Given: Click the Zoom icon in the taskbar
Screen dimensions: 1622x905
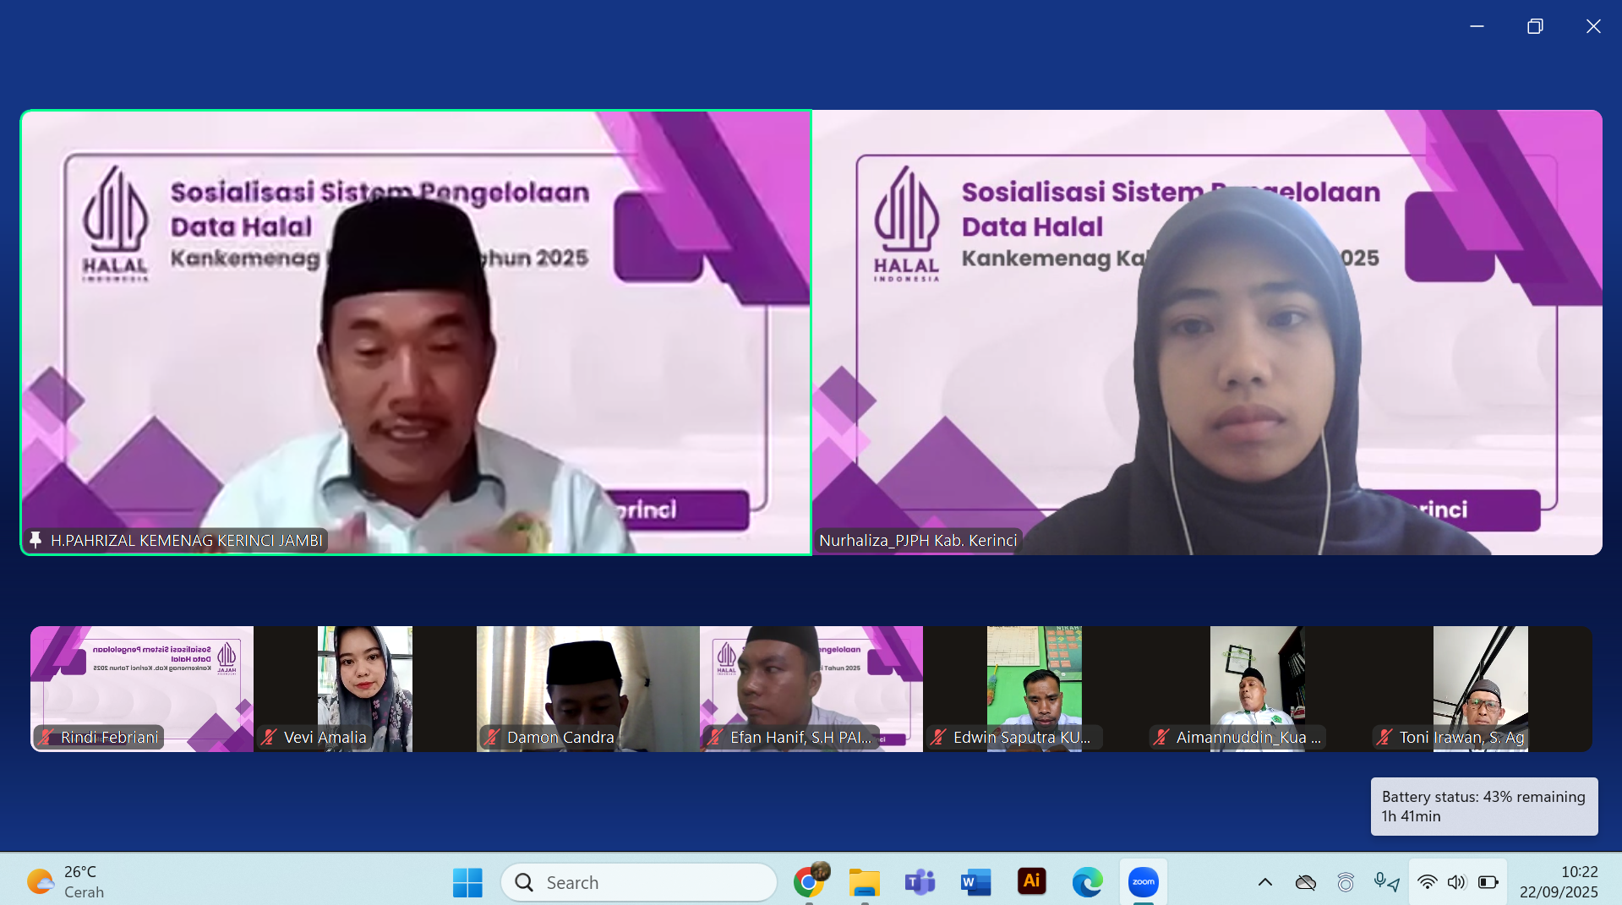Looking at the screenshot, I should coord(1143,882).
